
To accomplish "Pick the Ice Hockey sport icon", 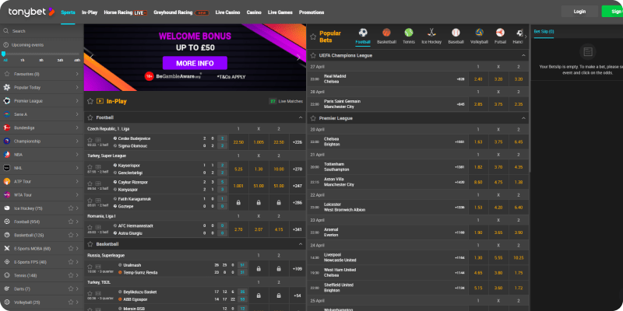I will 431,33.
